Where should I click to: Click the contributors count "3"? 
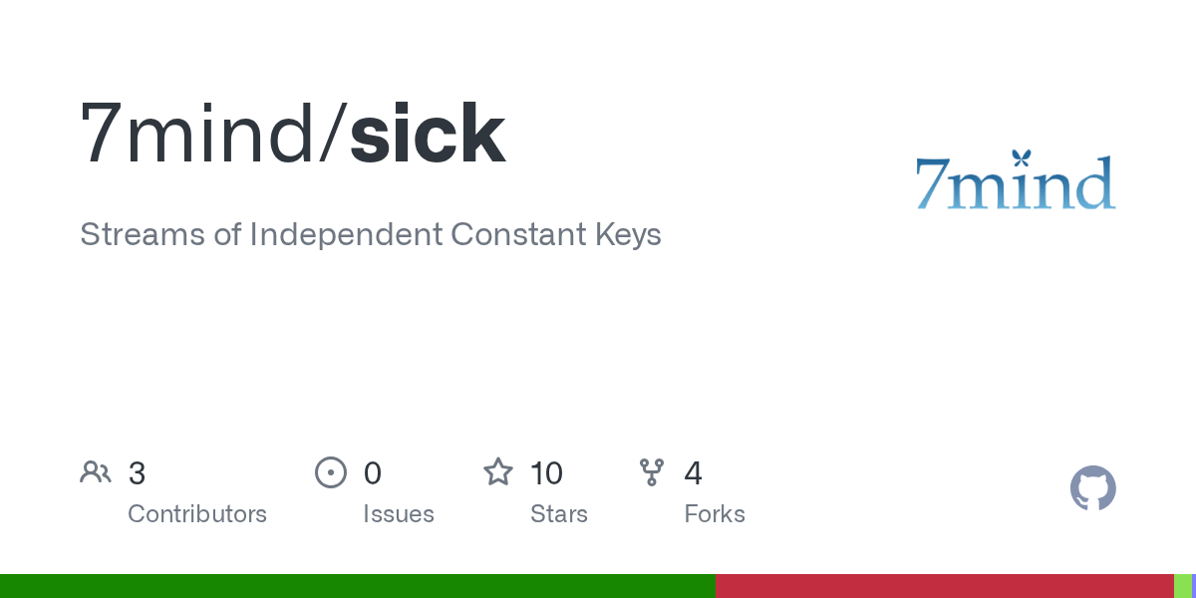point(138,473)
